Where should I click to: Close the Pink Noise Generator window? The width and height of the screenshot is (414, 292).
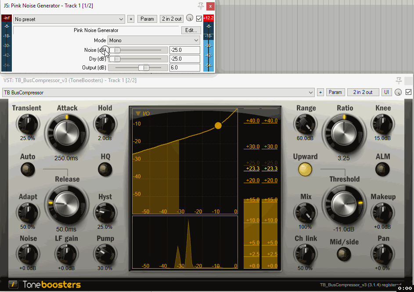click(x=210, y=6)
